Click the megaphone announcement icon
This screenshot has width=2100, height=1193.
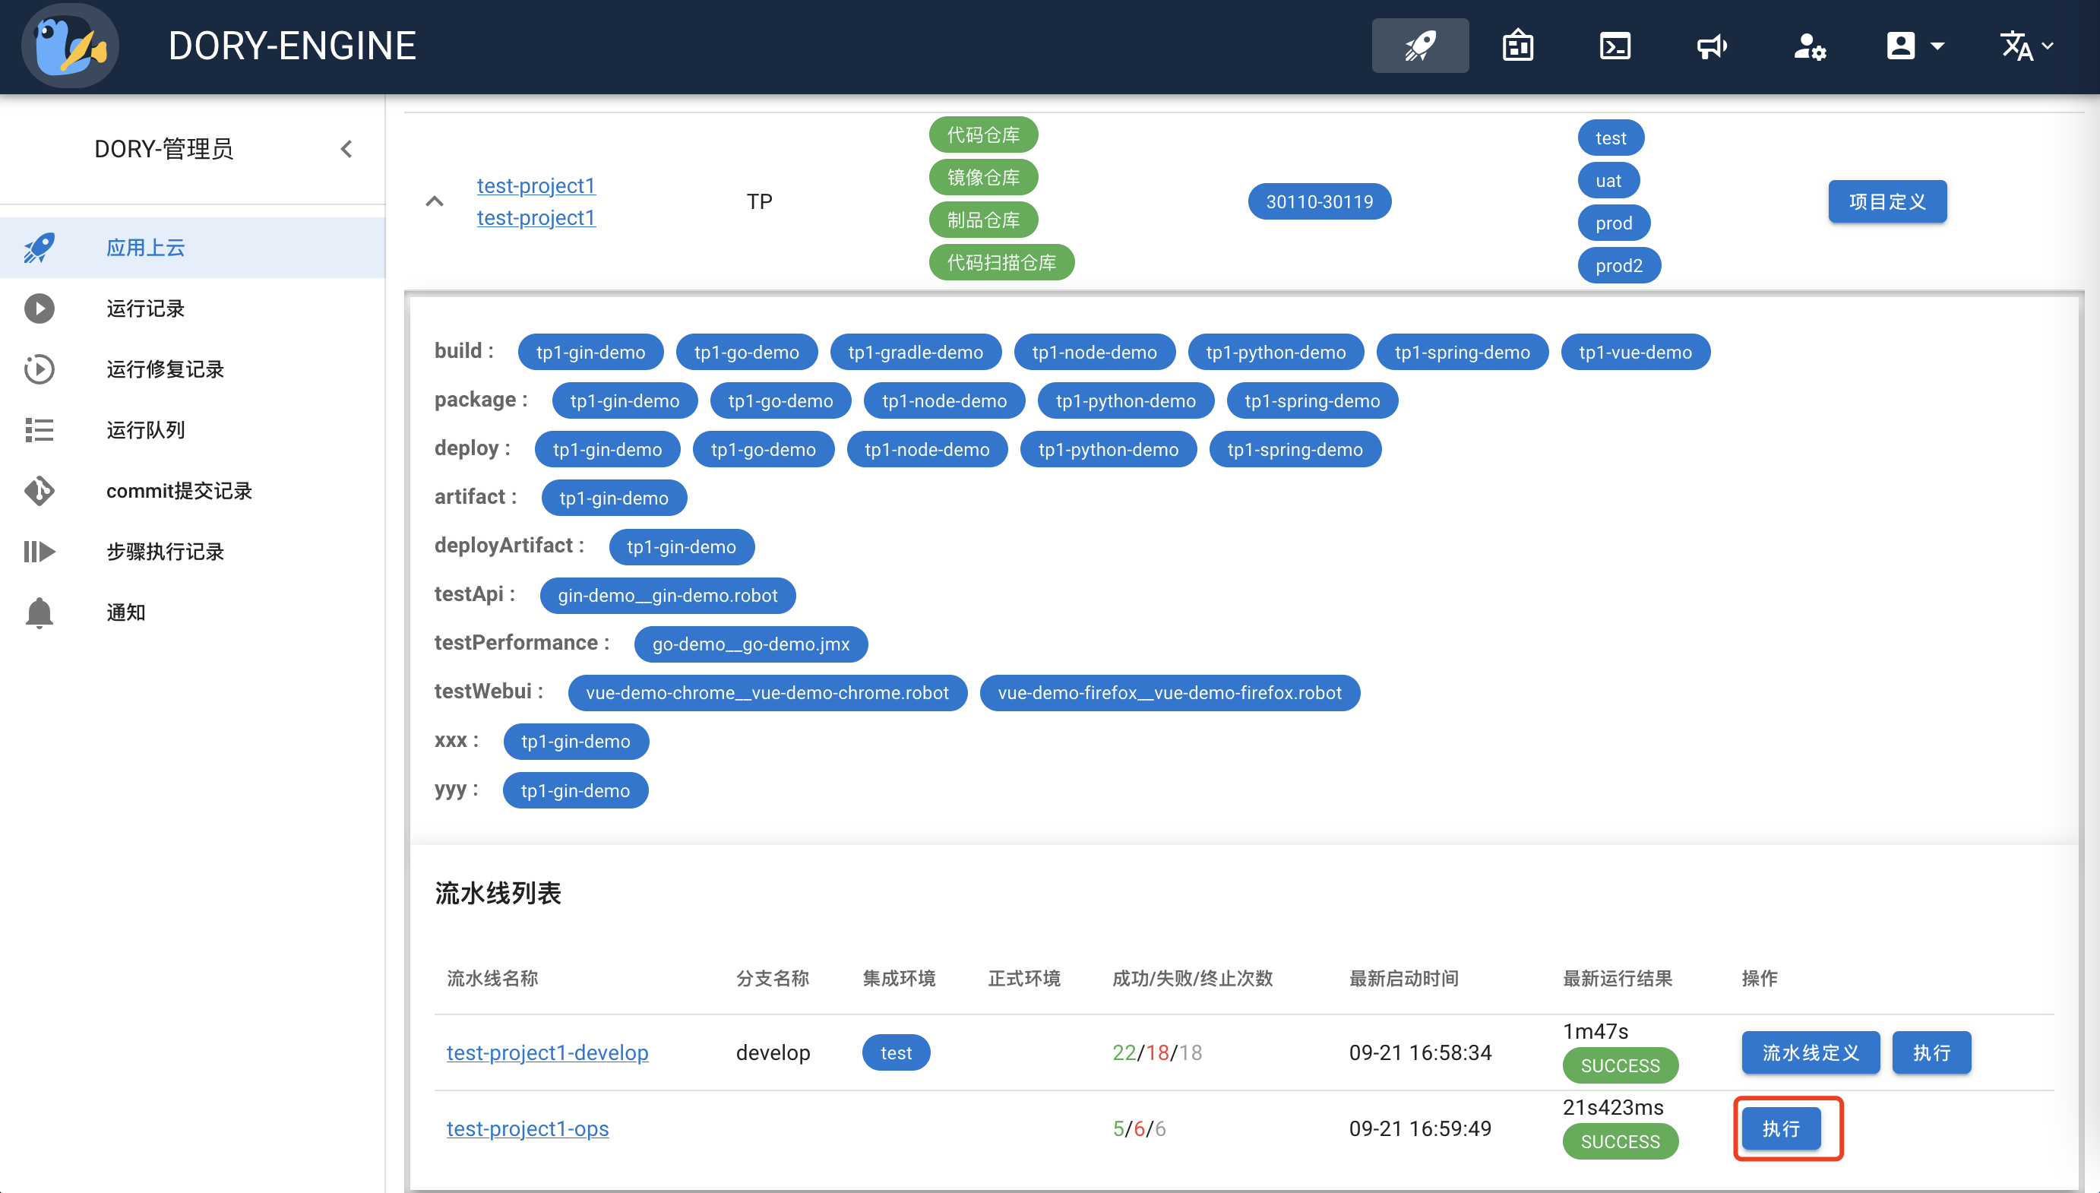point(1712,45)
